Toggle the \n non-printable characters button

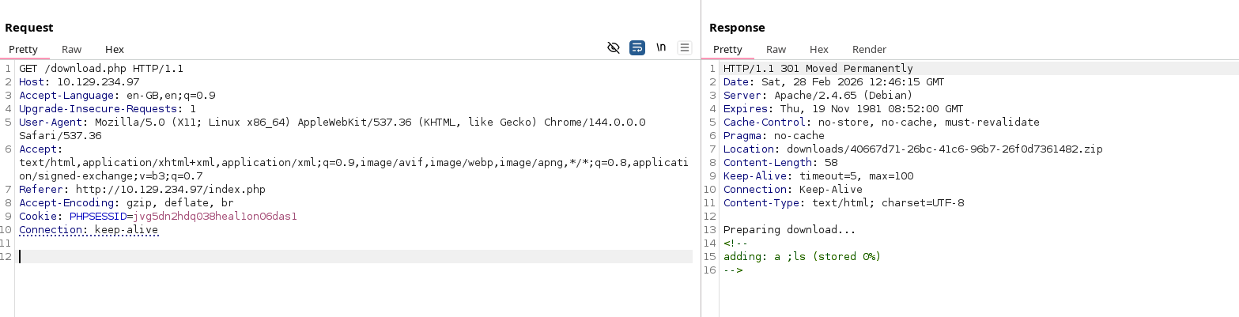661,47
